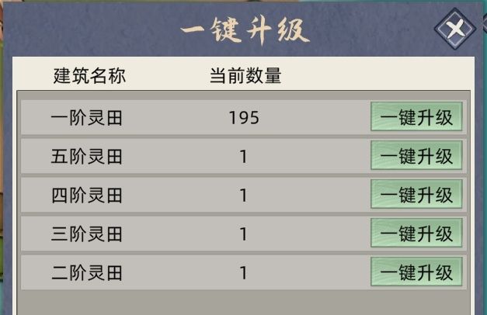Screen dimensions: 487x315
Task: Select the 一阶灵田 building name
Action: click(87, 118)
